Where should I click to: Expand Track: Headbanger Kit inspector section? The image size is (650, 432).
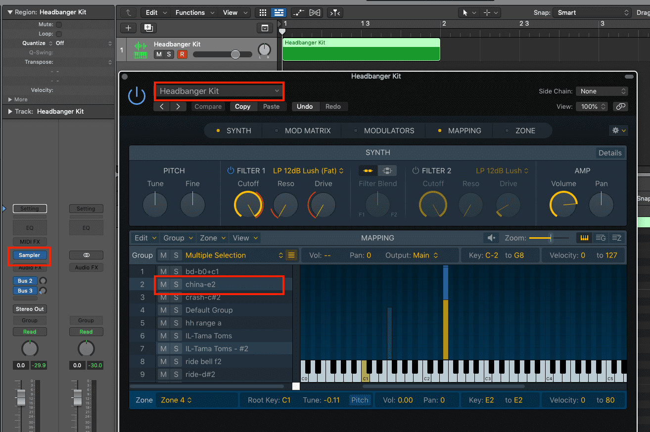[x=10, y=112]
